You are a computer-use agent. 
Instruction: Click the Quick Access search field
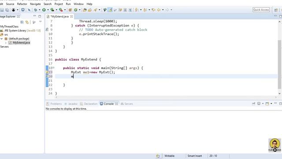(261, 10)
